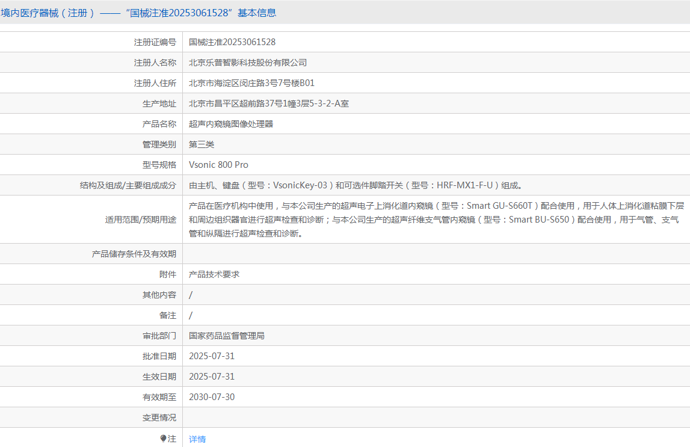The width and height of the screenshot is (690, 447).
Task: Click the 结构及组成/主要组成成分 label
Action: (128, 185)
